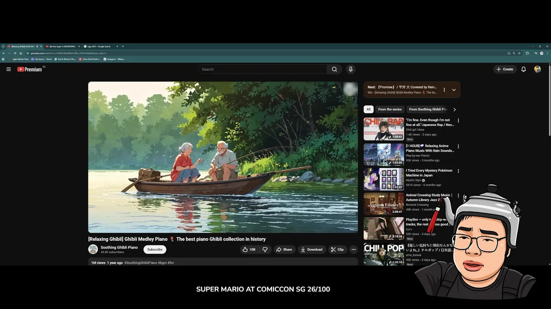
Task: Open the Singapore Wikipedia bookmark
Action: tap(115, 59)
